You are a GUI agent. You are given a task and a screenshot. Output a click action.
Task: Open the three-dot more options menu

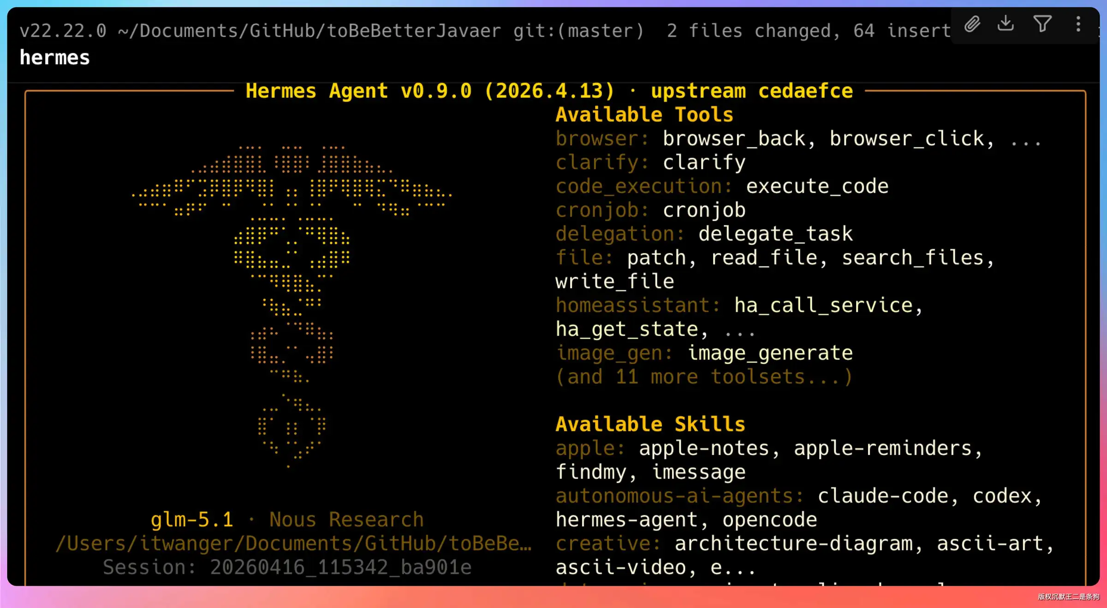[x=1078, y=24]
